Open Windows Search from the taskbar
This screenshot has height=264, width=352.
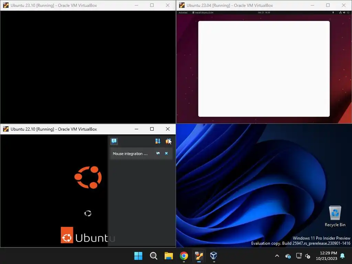(x=154, y=256)
